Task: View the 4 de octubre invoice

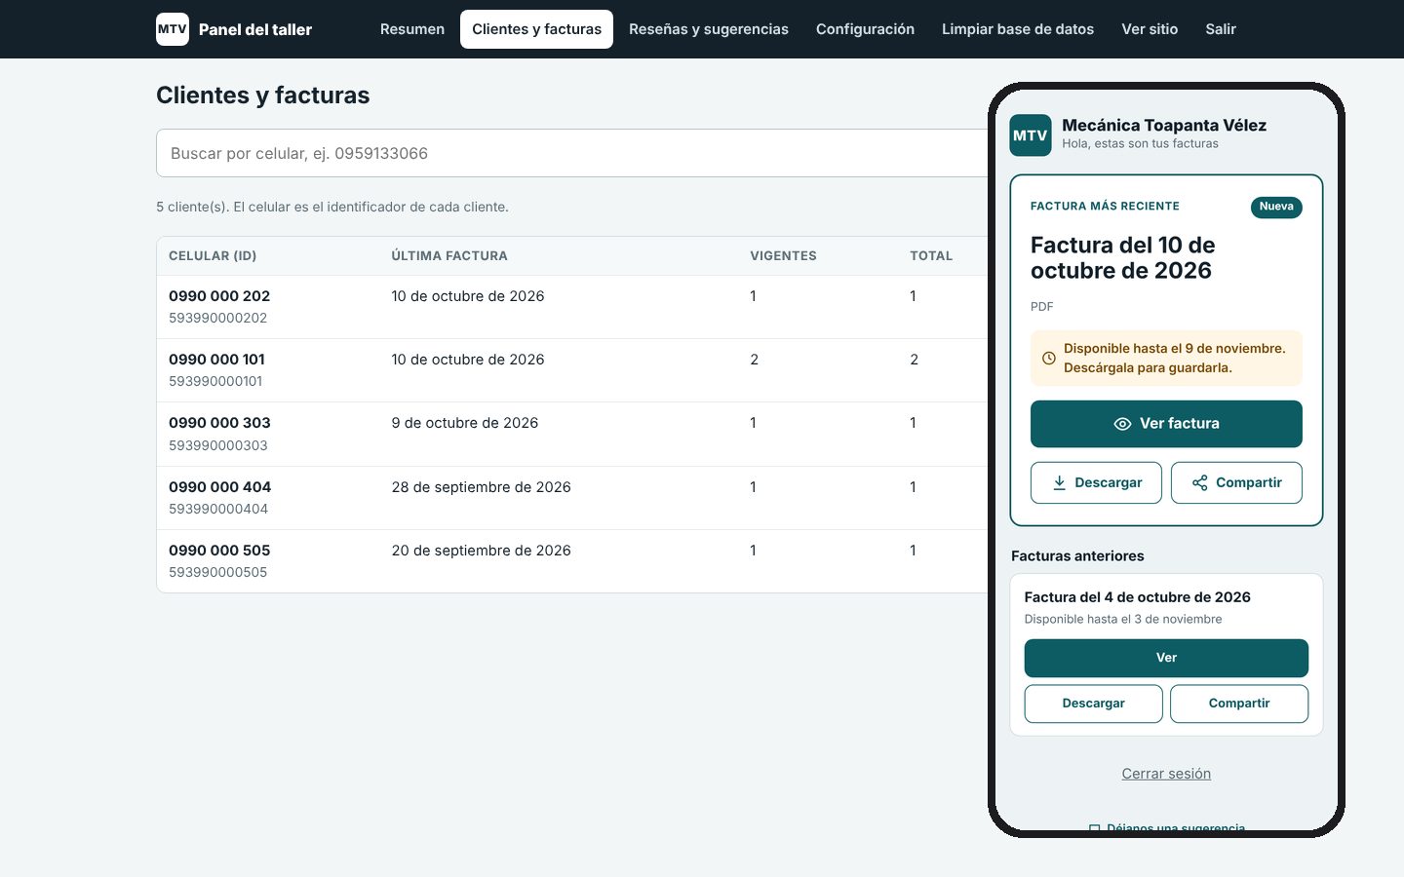Action: tap(1166, 658)
